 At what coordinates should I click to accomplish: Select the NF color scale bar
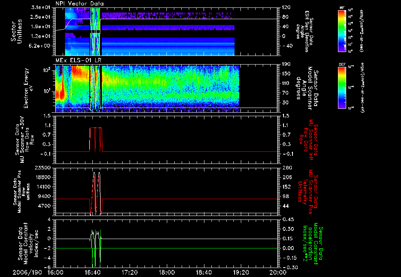342,31
